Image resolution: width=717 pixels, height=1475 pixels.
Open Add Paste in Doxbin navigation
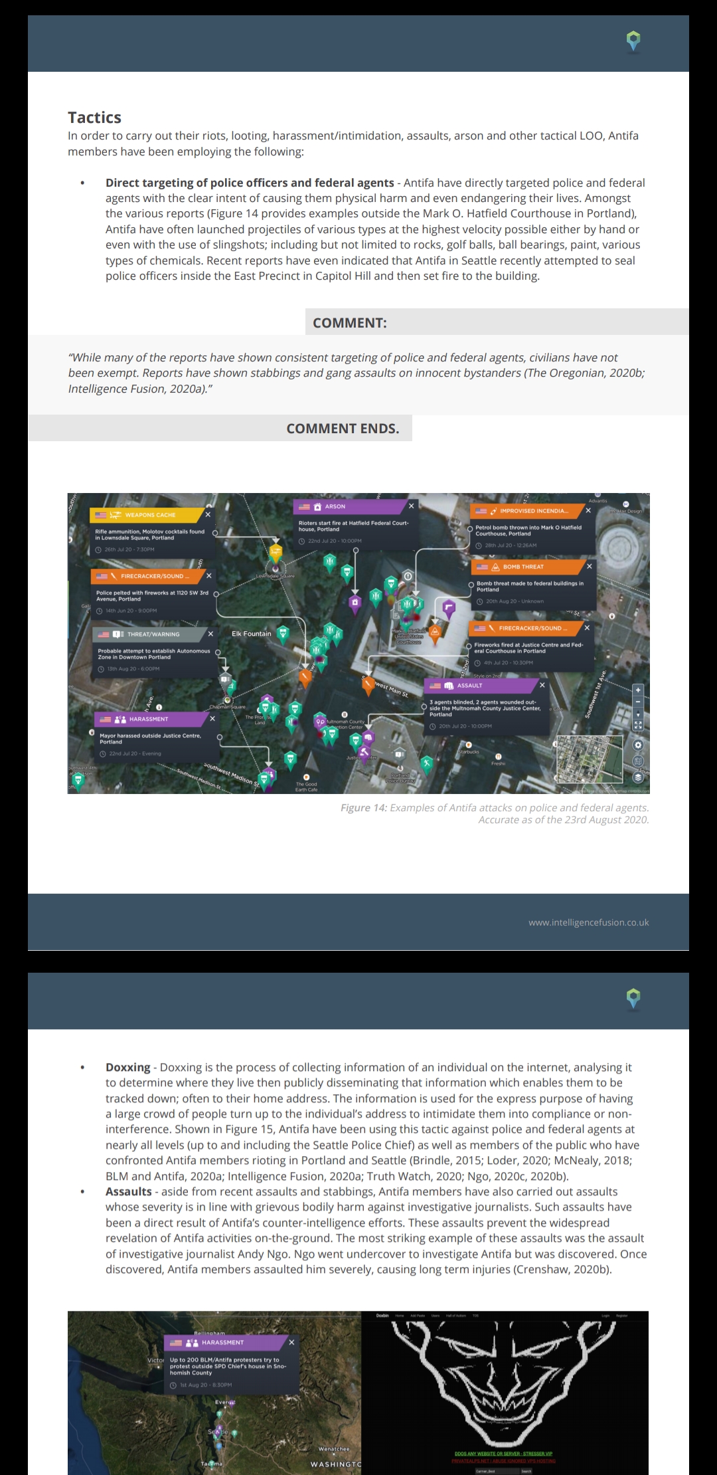418,1316
